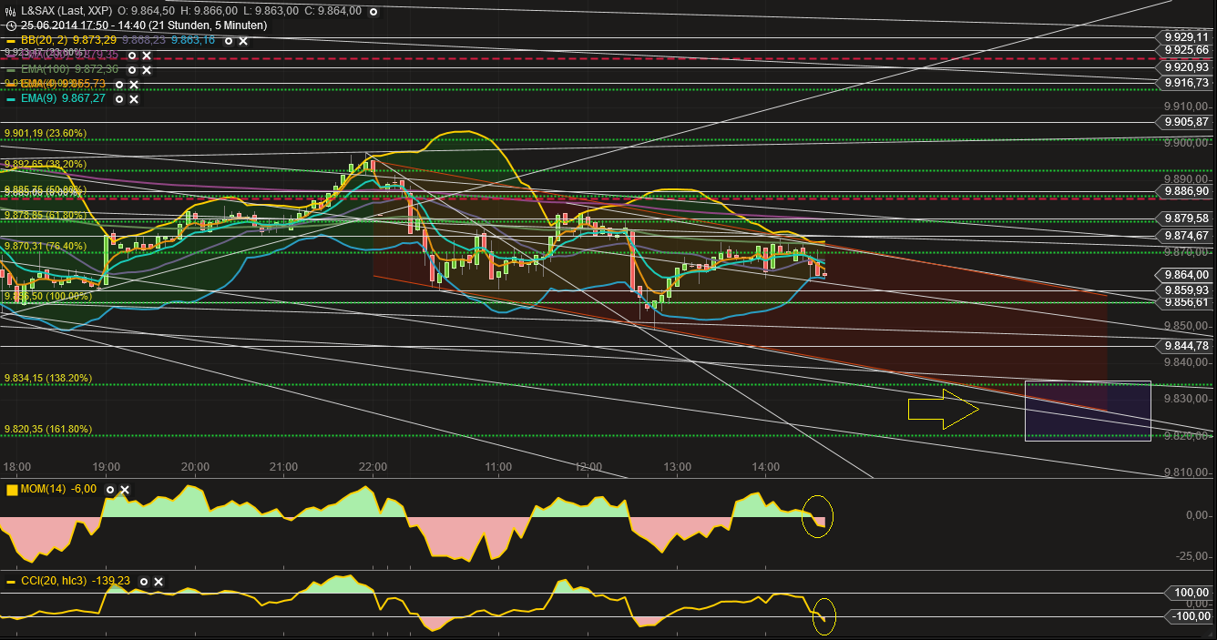Screen dimensions: 1217x640
Task: Open the EMA(9) indicator settings
Action: click(118, 98)
